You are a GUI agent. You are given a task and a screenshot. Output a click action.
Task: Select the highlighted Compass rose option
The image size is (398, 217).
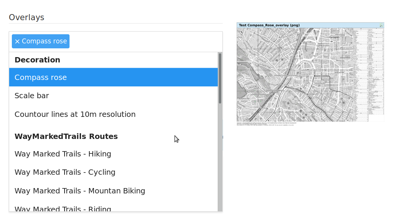click(113, 77)
